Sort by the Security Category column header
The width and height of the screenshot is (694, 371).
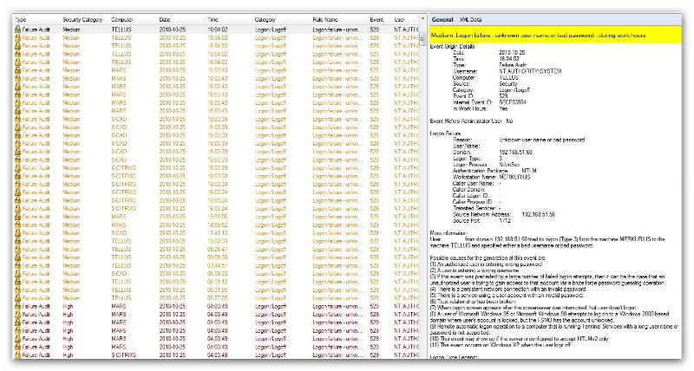84,19
